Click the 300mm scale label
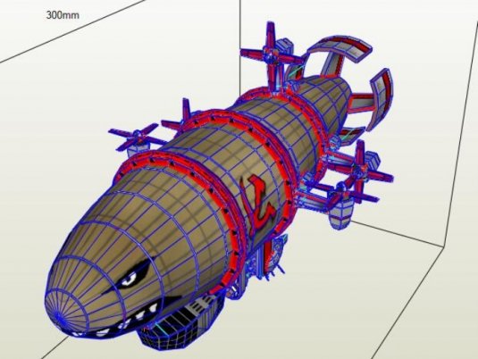 tap(63, 15)
